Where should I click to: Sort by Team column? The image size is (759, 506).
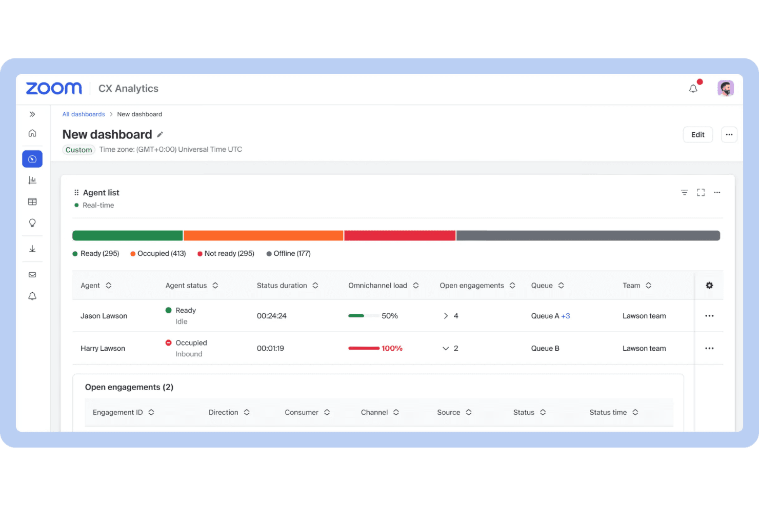tap(649, 286)
